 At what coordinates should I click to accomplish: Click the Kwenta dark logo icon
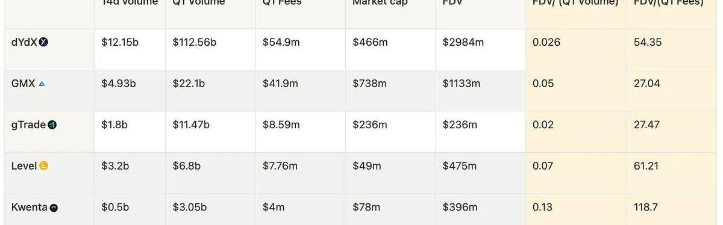click(x=54, y=208)
